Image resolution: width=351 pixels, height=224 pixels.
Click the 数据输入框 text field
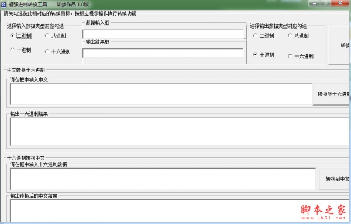coord(163,34)
